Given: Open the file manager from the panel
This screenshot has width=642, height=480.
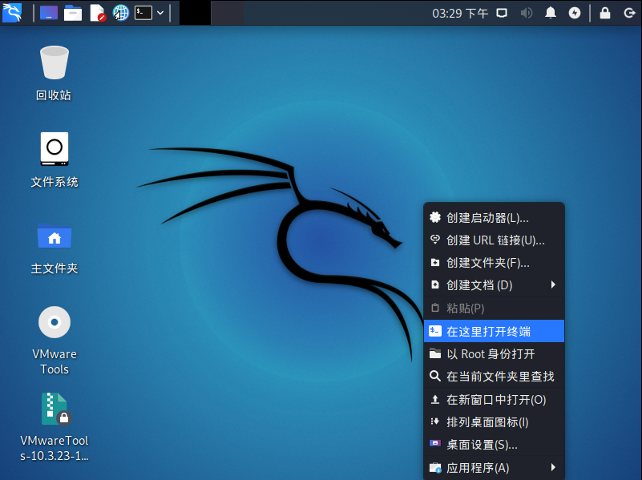Looking at the screenshot, I should [x=73, y=13].
